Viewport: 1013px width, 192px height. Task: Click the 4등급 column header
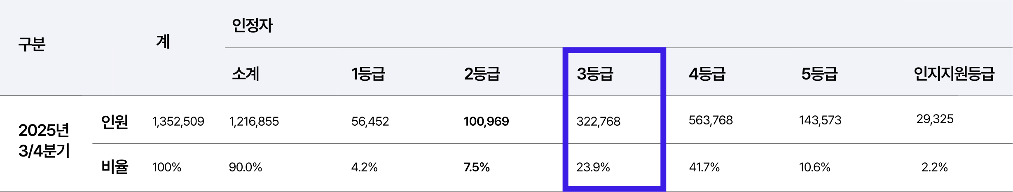[x=707, y=74]
